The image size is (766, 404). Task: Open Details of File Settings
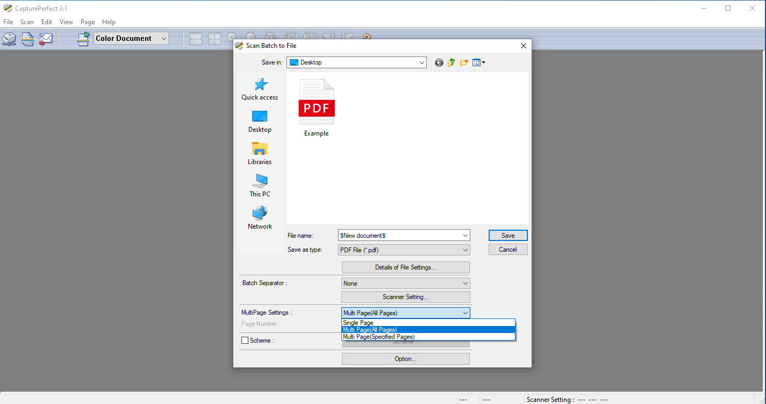point(405,267)
